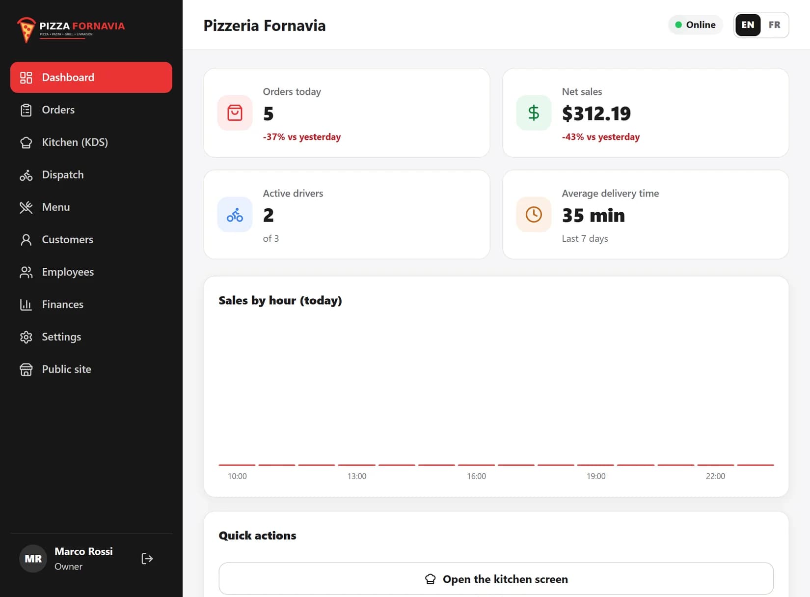The image size is (810, 597).
Task: Click the shopping bag icon on Orders today card
Action: tap(235, 113)
